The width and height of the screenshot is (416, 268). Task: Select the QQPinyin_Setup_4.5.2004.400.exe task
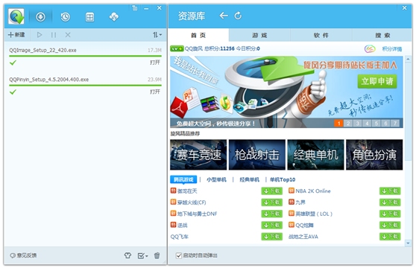coord(85,86)
